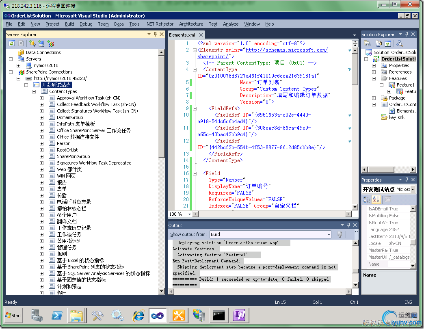Viewport: 424px width, 329px height.
Task: Select the 开发测试站点 site node
Action: tap(56, 85)
